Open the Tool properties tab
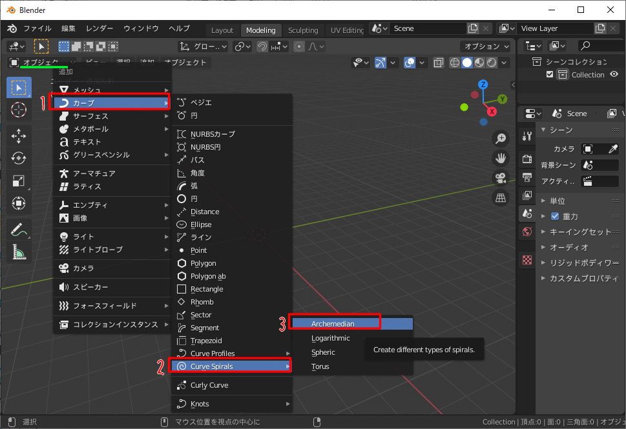This screenshot has height=429, width=626. point(527,136)
